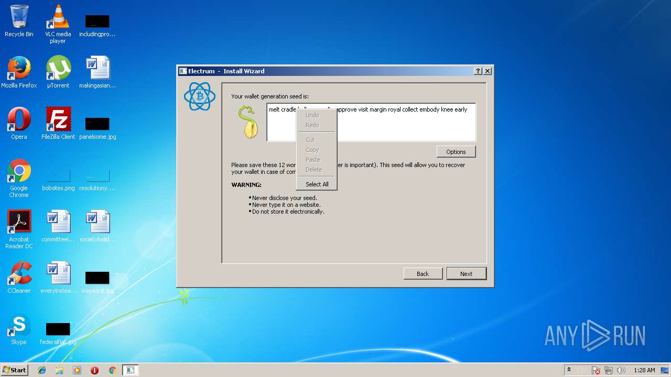Open the societyhold Word document
Screen dimensions: 671x377
98,226
